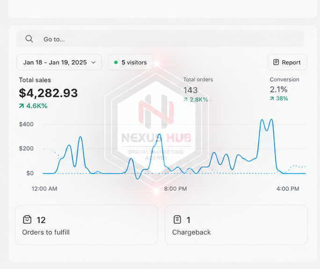Screen dimensions: 320x269
Task: Click the Conversion trend arrow icon
Action: [272, 99]
